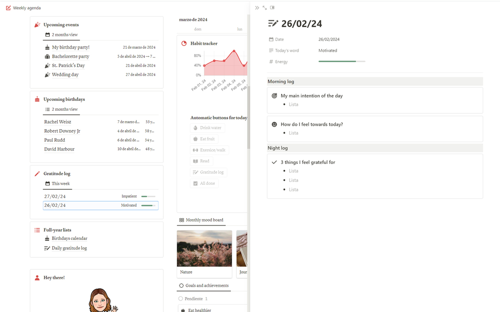Open the 2 months view tab in Upcoming birthdays
This screenshot has width=500, height=312.
tap(62, 109)
